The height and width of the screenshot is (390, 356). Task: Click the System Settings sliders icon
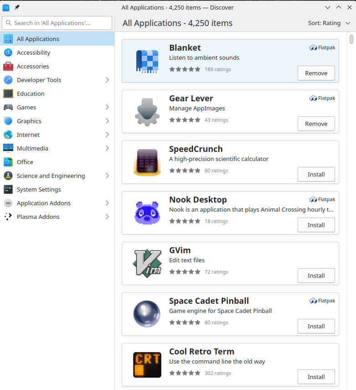[x=8, y=189]
